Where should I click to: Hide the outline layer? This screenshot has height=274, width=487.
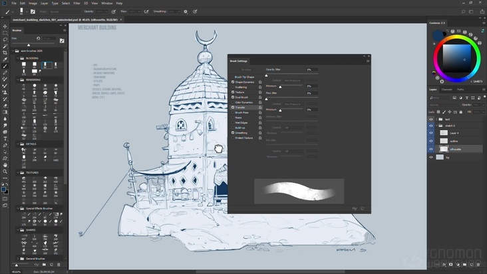(431, 141)
